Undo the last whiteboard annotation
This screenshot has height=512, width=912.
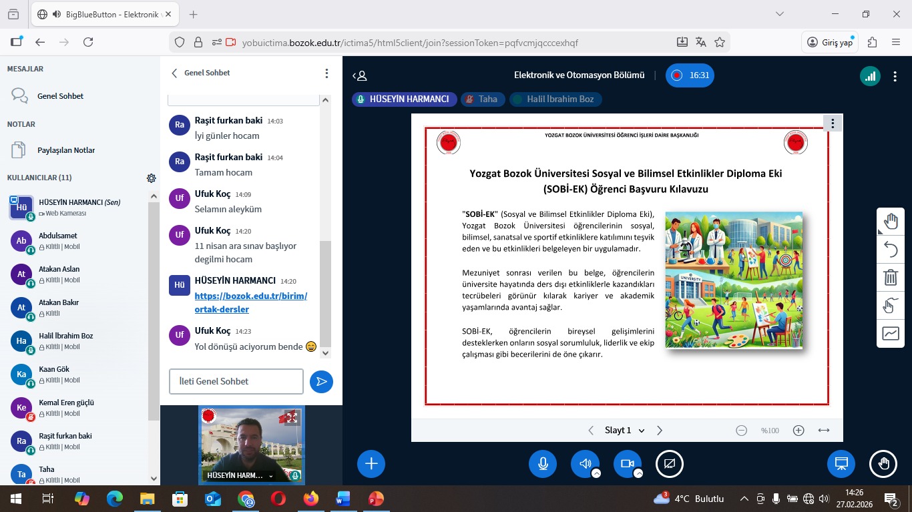(x=891, y=250)
